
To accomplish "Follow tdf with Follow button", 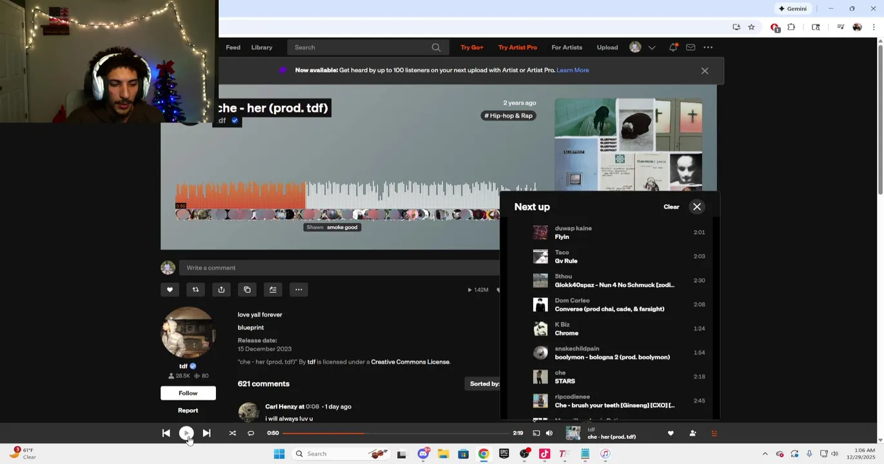I will [x=188, y=393].
